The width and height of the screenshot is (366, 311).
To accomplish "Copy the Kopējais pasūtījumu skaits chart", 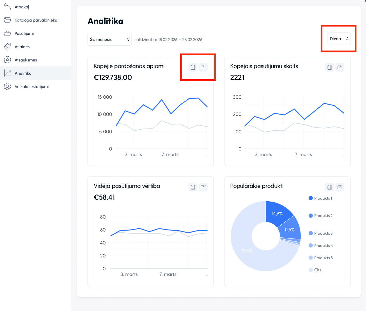I will click(x=329, y=67).
